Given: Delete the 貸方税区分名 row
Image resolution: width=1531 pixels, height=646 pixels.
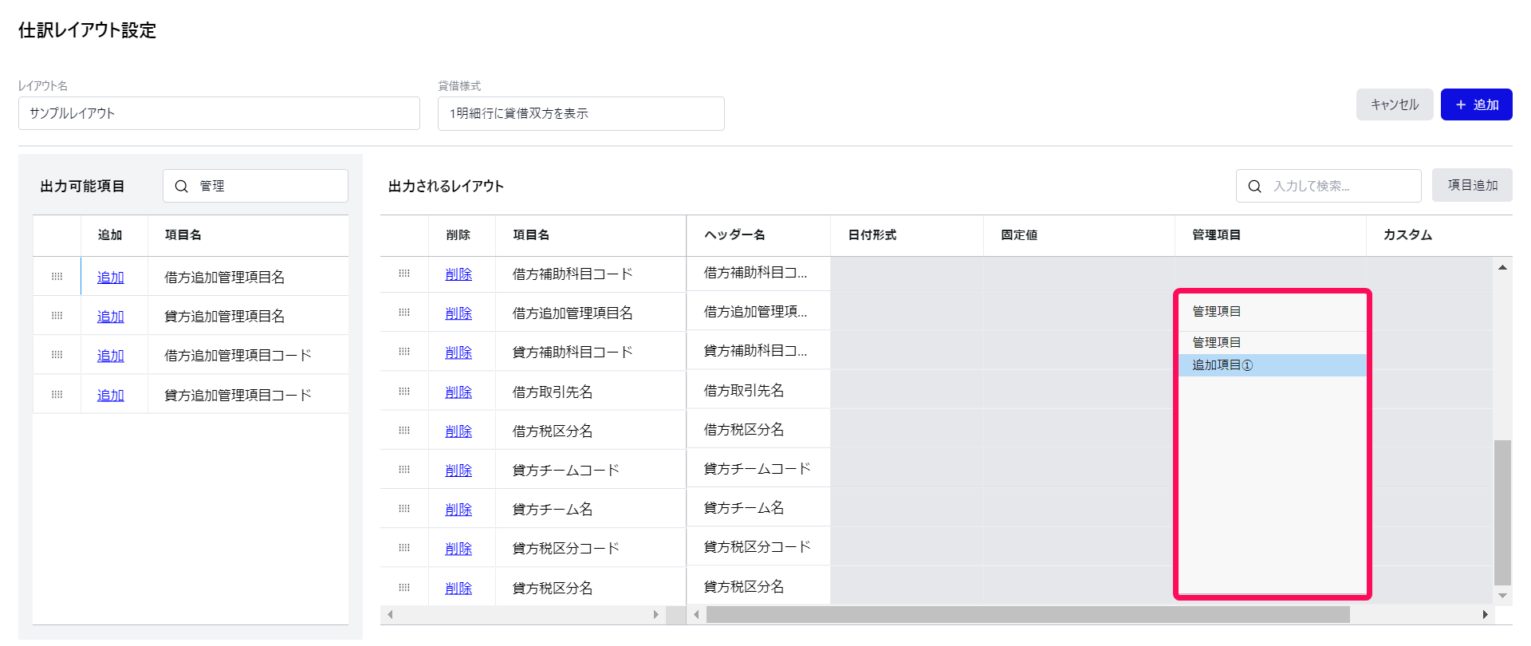Looking at the screenshot, I should 459,589.
